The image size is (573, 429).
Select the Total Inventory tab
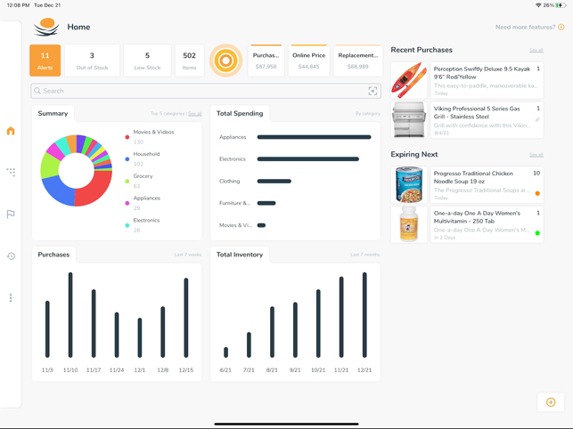pos(240,255)
